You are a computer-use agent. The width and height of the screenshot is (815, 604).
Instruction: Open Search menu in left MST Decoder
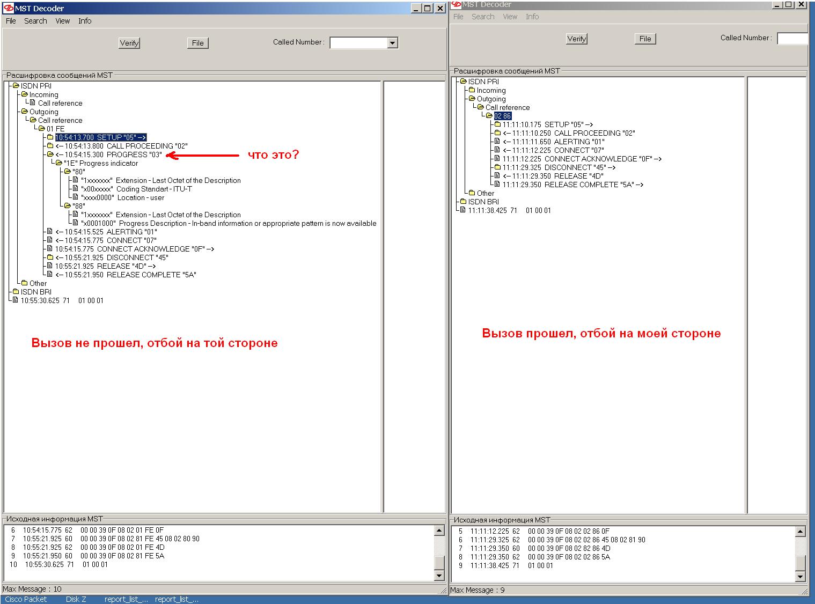pyautogui.click(x=35, y=21)
